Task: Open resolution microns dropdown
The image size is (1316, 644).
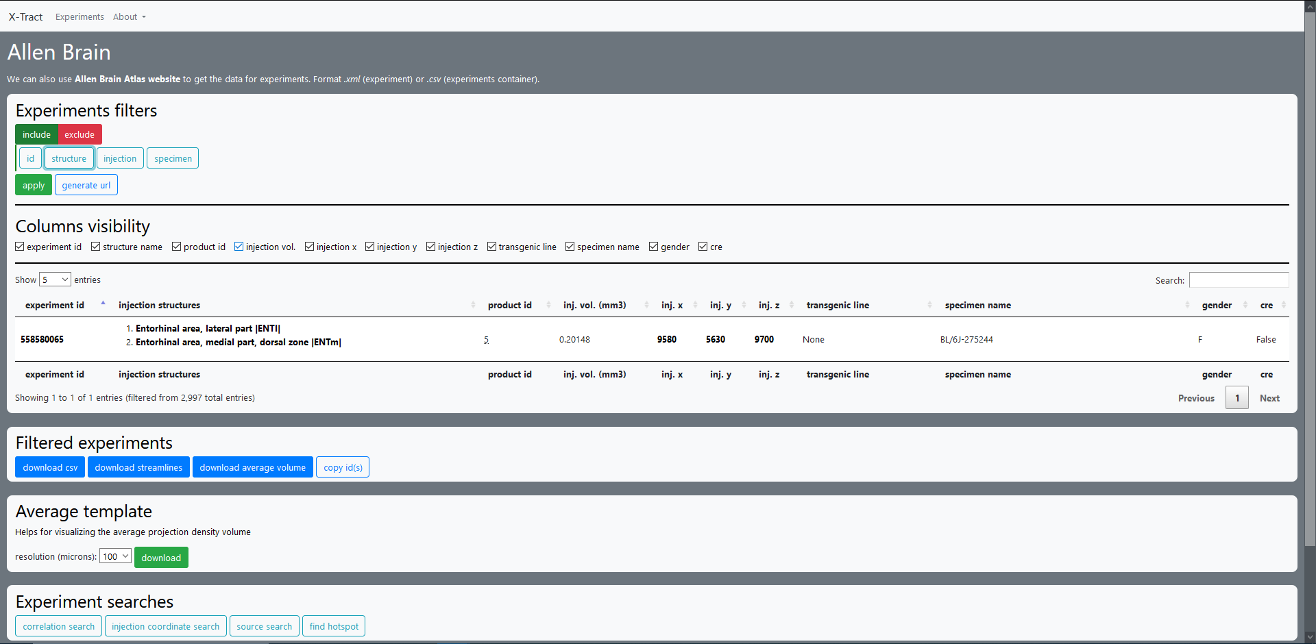Action: pos(115,556)
